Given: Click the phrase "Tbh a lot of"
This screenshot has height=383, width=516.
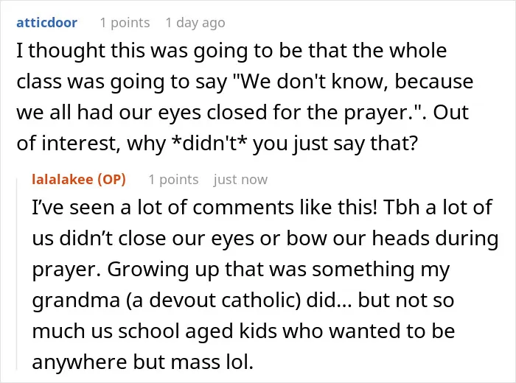Looking at the screenshot, I should (x=438, y=208).
